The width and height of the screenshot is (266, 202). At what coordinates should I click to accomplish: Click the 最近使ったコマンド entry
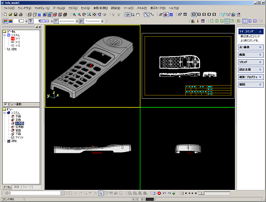point(250,36)
